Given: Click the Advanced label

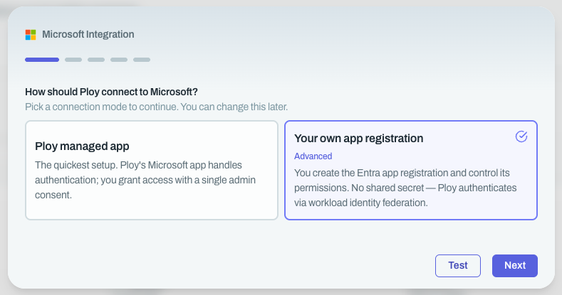Looking at the screenshot, I should click(313, 156).
